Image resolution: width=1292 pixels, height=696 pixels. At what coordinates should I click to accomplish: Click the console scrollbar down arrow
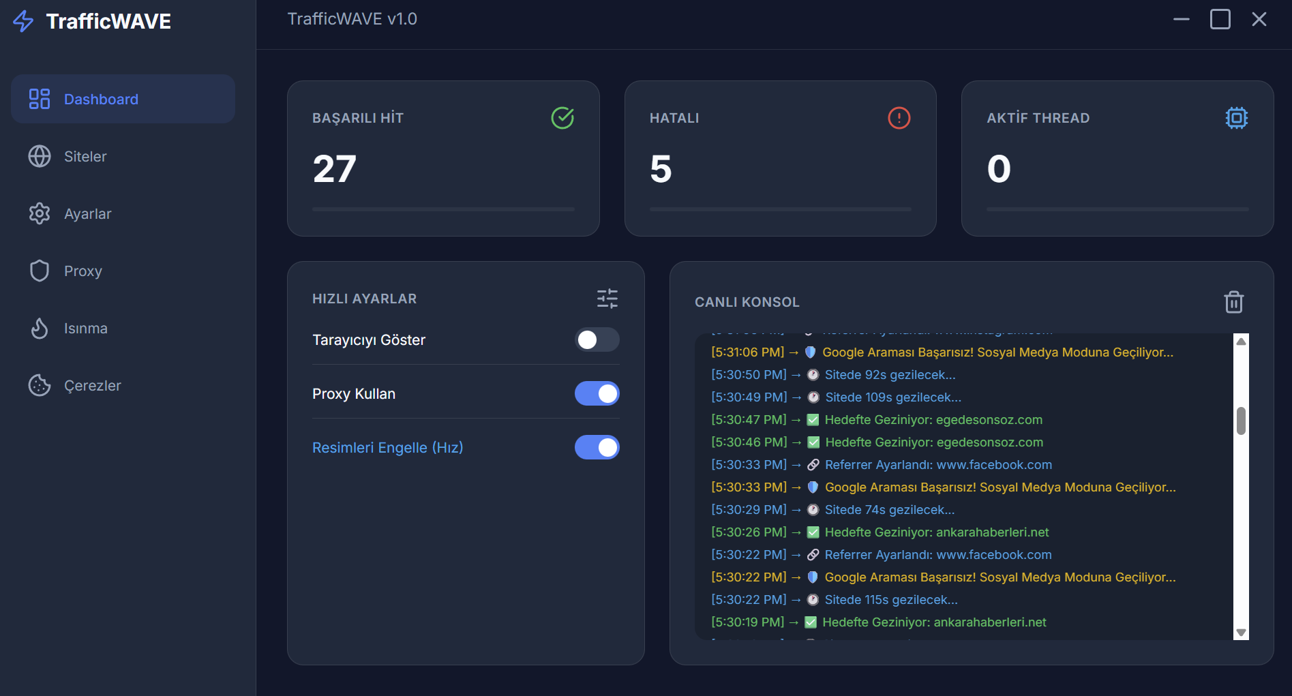click(x=1242, y=632)
